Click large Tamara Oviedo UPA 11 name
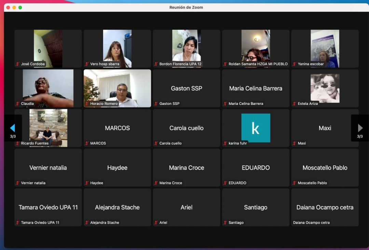 [x=48, y=207]
